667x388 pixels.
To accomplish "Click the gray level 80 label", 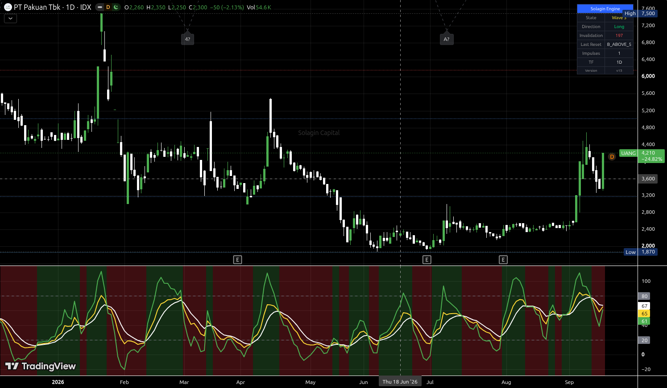I will click(644, 296).
